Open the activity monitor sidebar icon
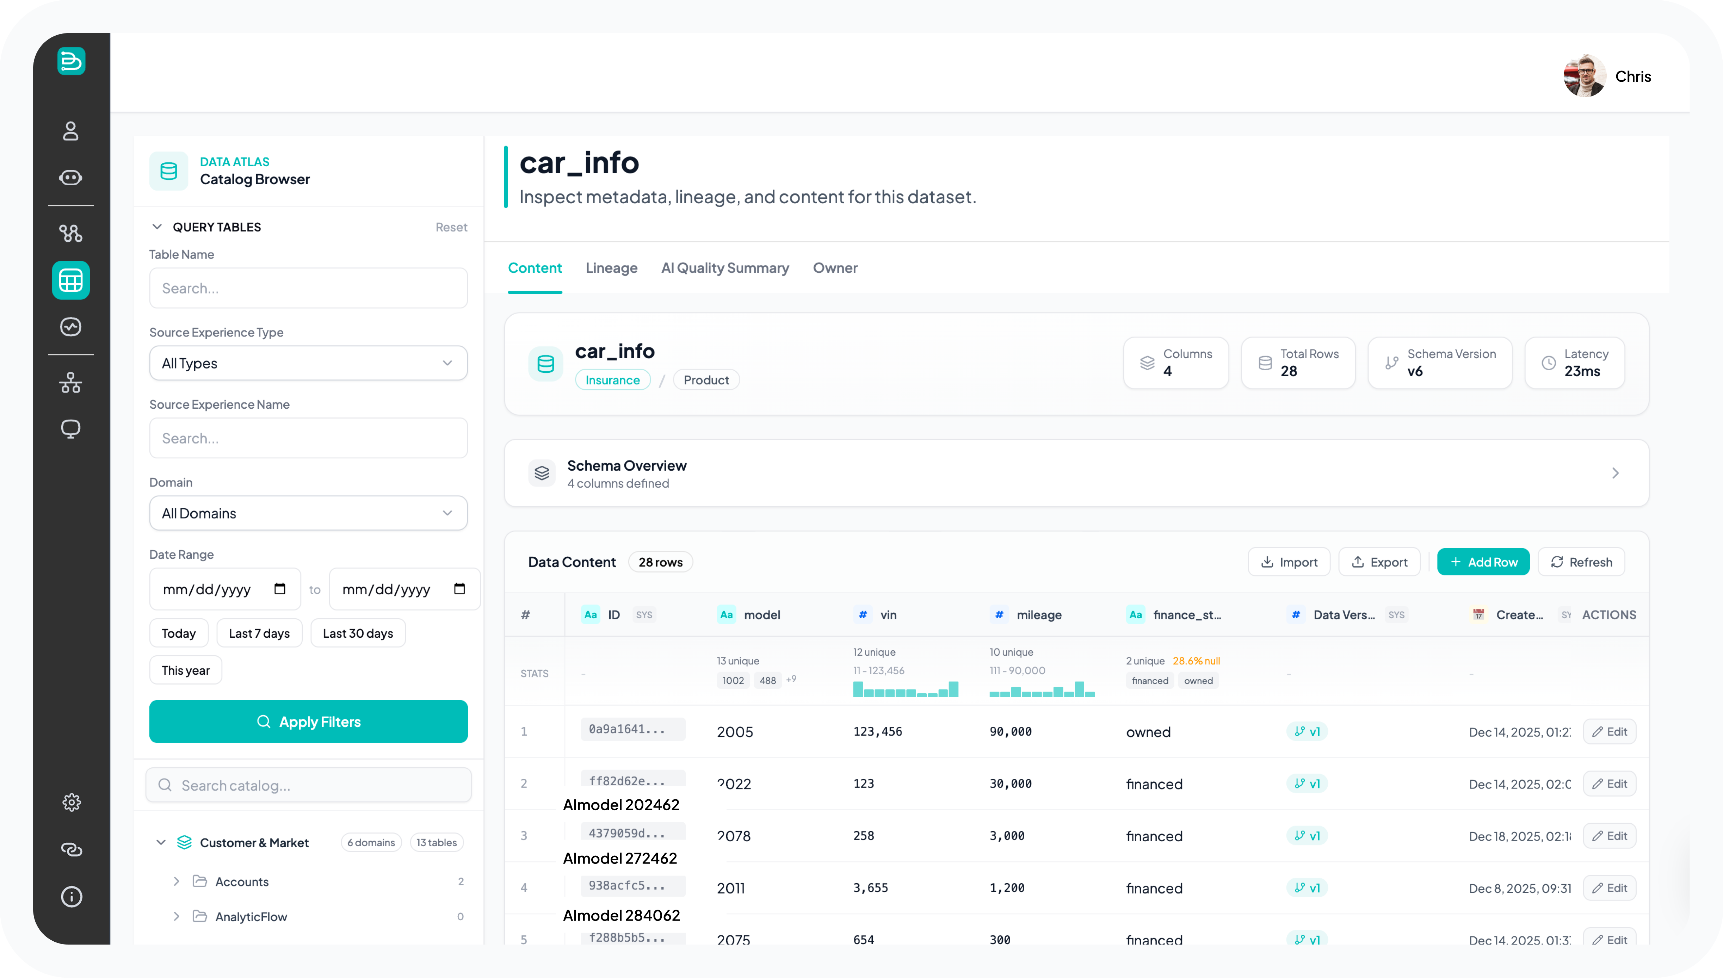The width and height of the screenshot is (1723, 978). (x=70, y=327)
